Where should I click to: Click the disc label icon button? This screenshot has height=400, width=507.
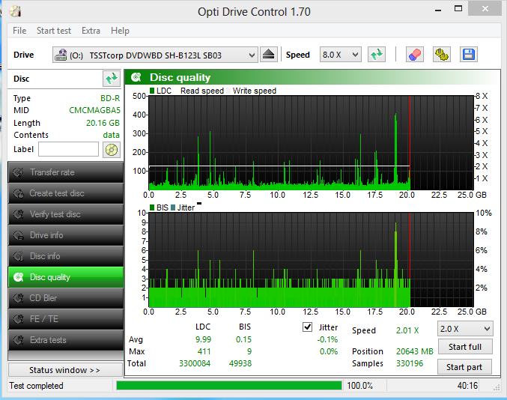112,150
